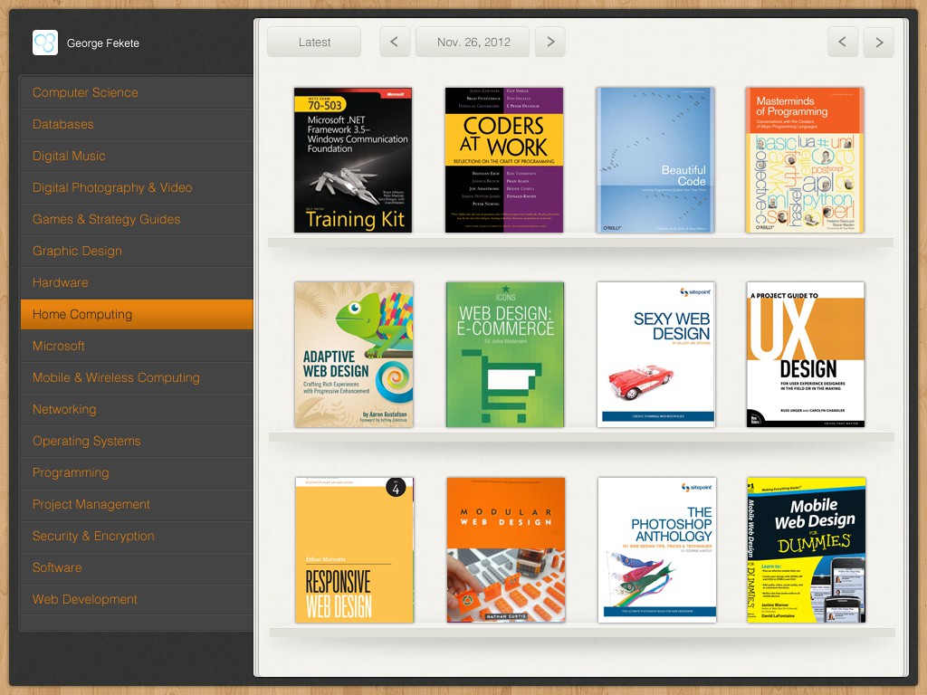Click the George Fekete username
This screenshot has height=695, width=927.
(103, 43)
